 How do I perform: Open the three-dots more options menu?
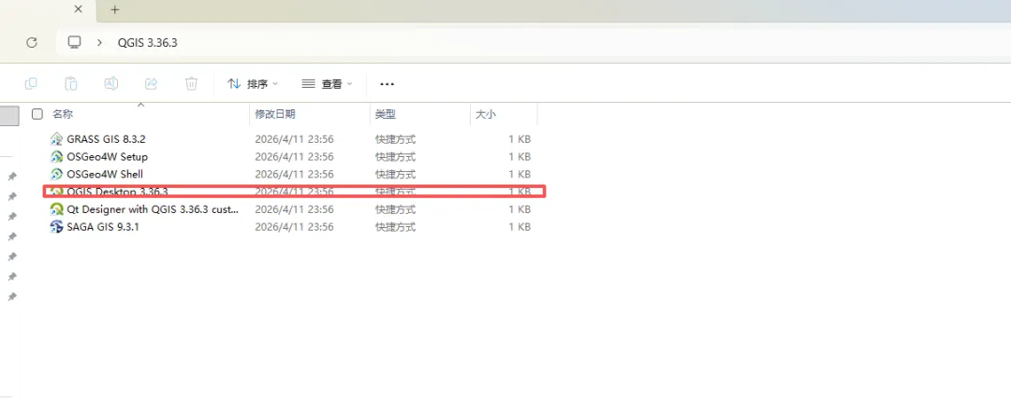pyautogui.click(x=387, y=84)
